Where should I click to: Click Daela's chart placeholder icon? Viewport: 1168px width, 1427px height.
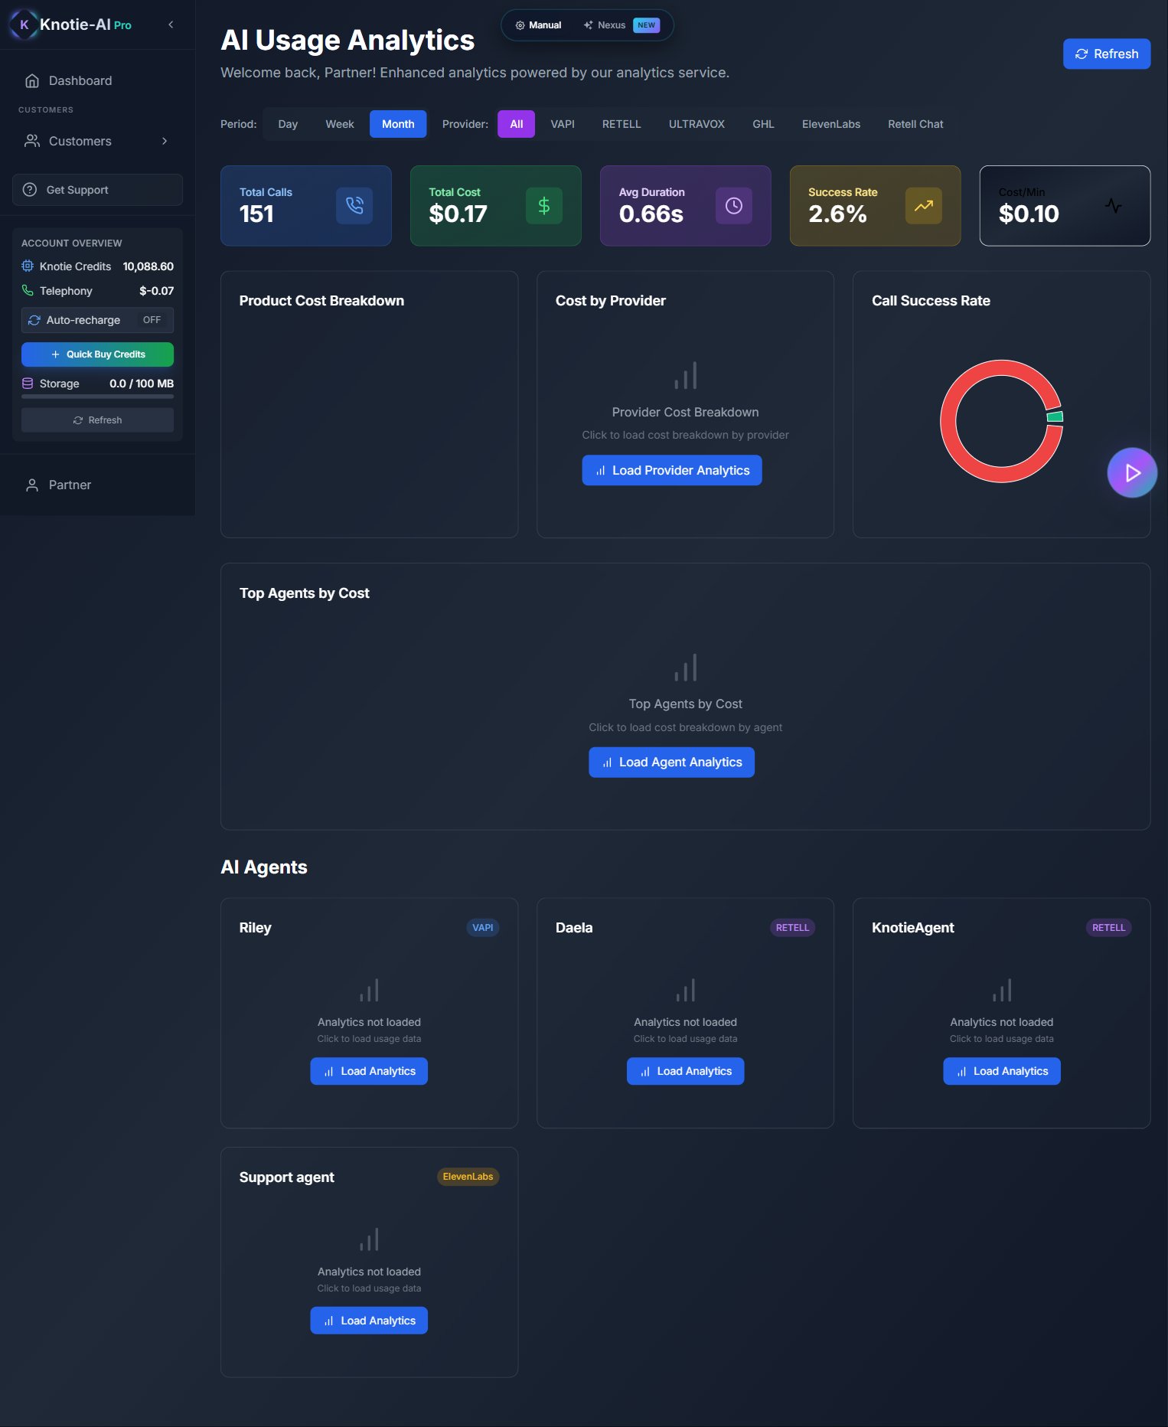pos(686,991)
